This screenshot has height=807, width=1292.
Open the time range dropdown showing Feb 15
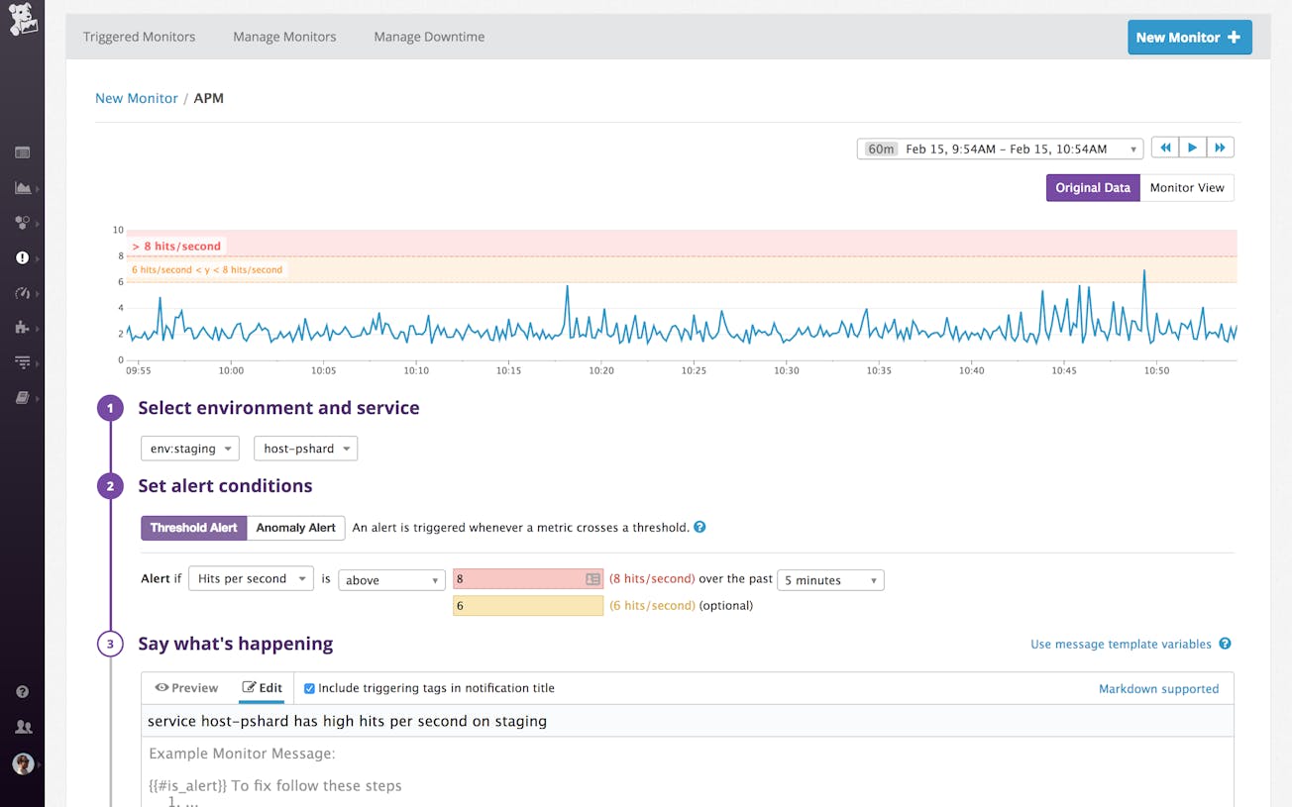click(x=999, y=148)
